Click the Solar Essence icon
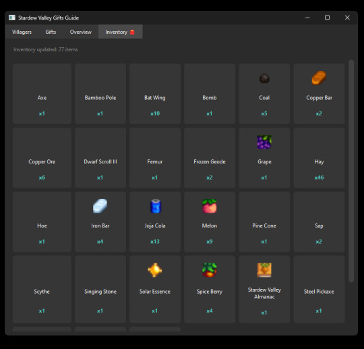364x349 pixels. [x=154, y=270]
